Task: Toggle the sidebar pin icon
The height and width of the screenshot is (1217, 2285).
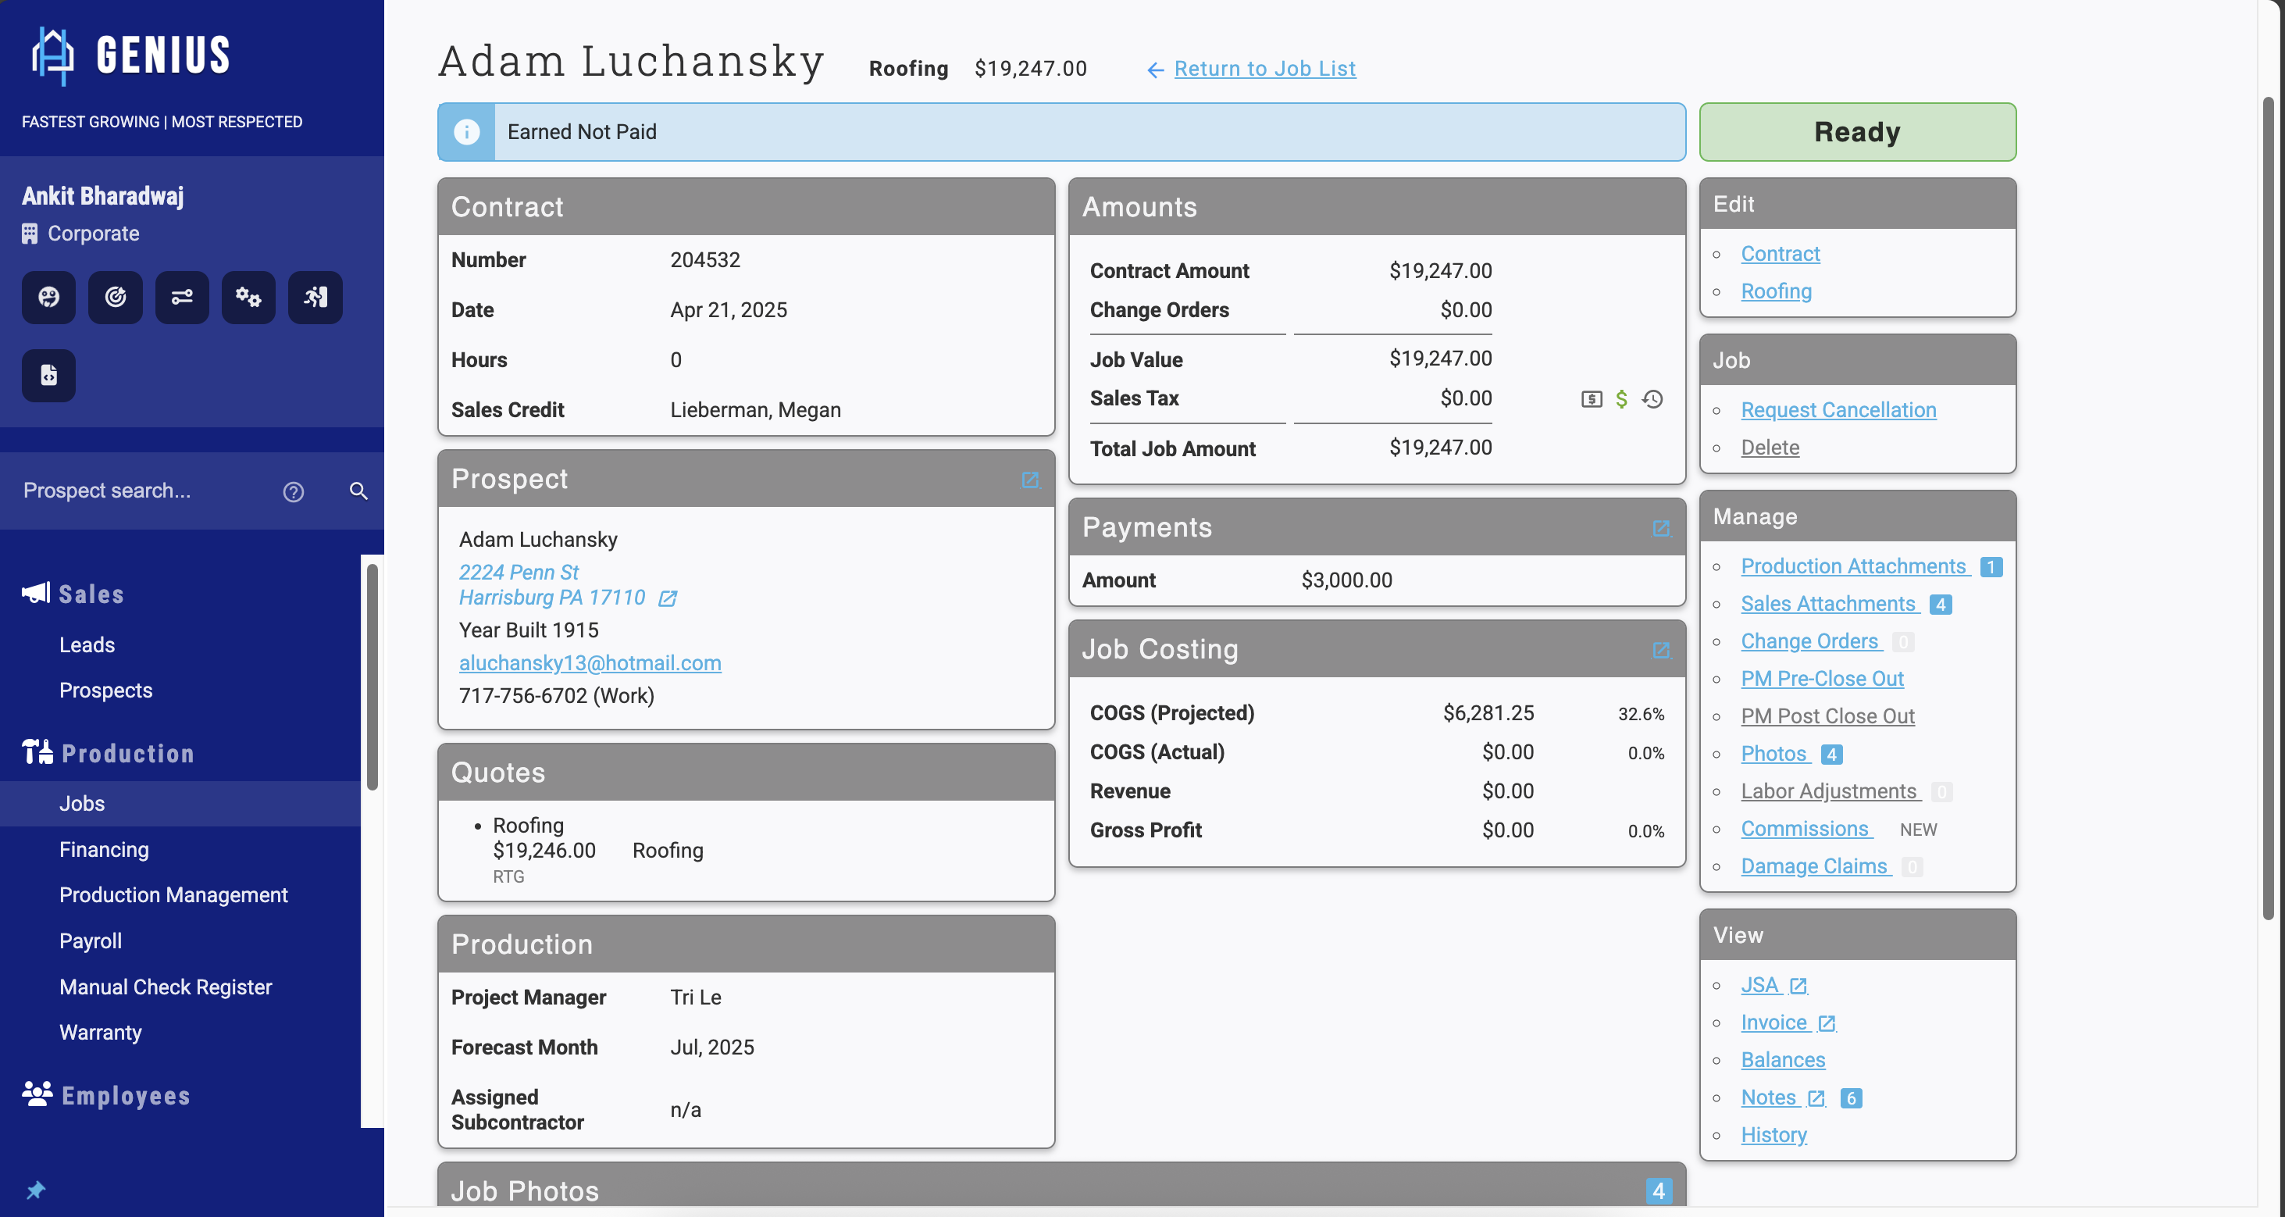Action: click(35, 1190)
